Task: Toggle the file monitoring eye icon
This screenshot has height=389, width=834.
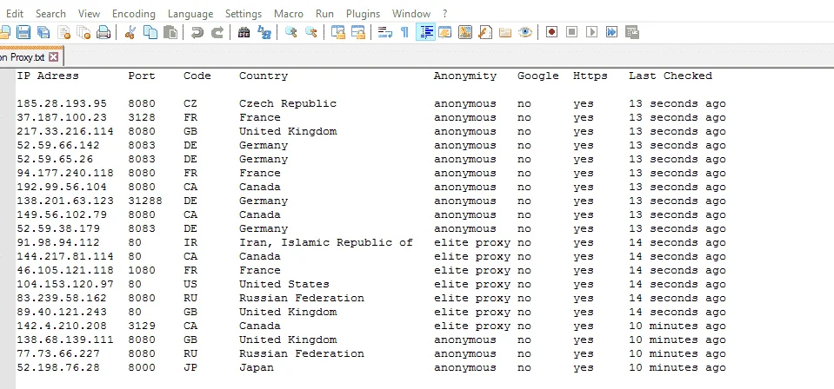Action: (525, 32)
